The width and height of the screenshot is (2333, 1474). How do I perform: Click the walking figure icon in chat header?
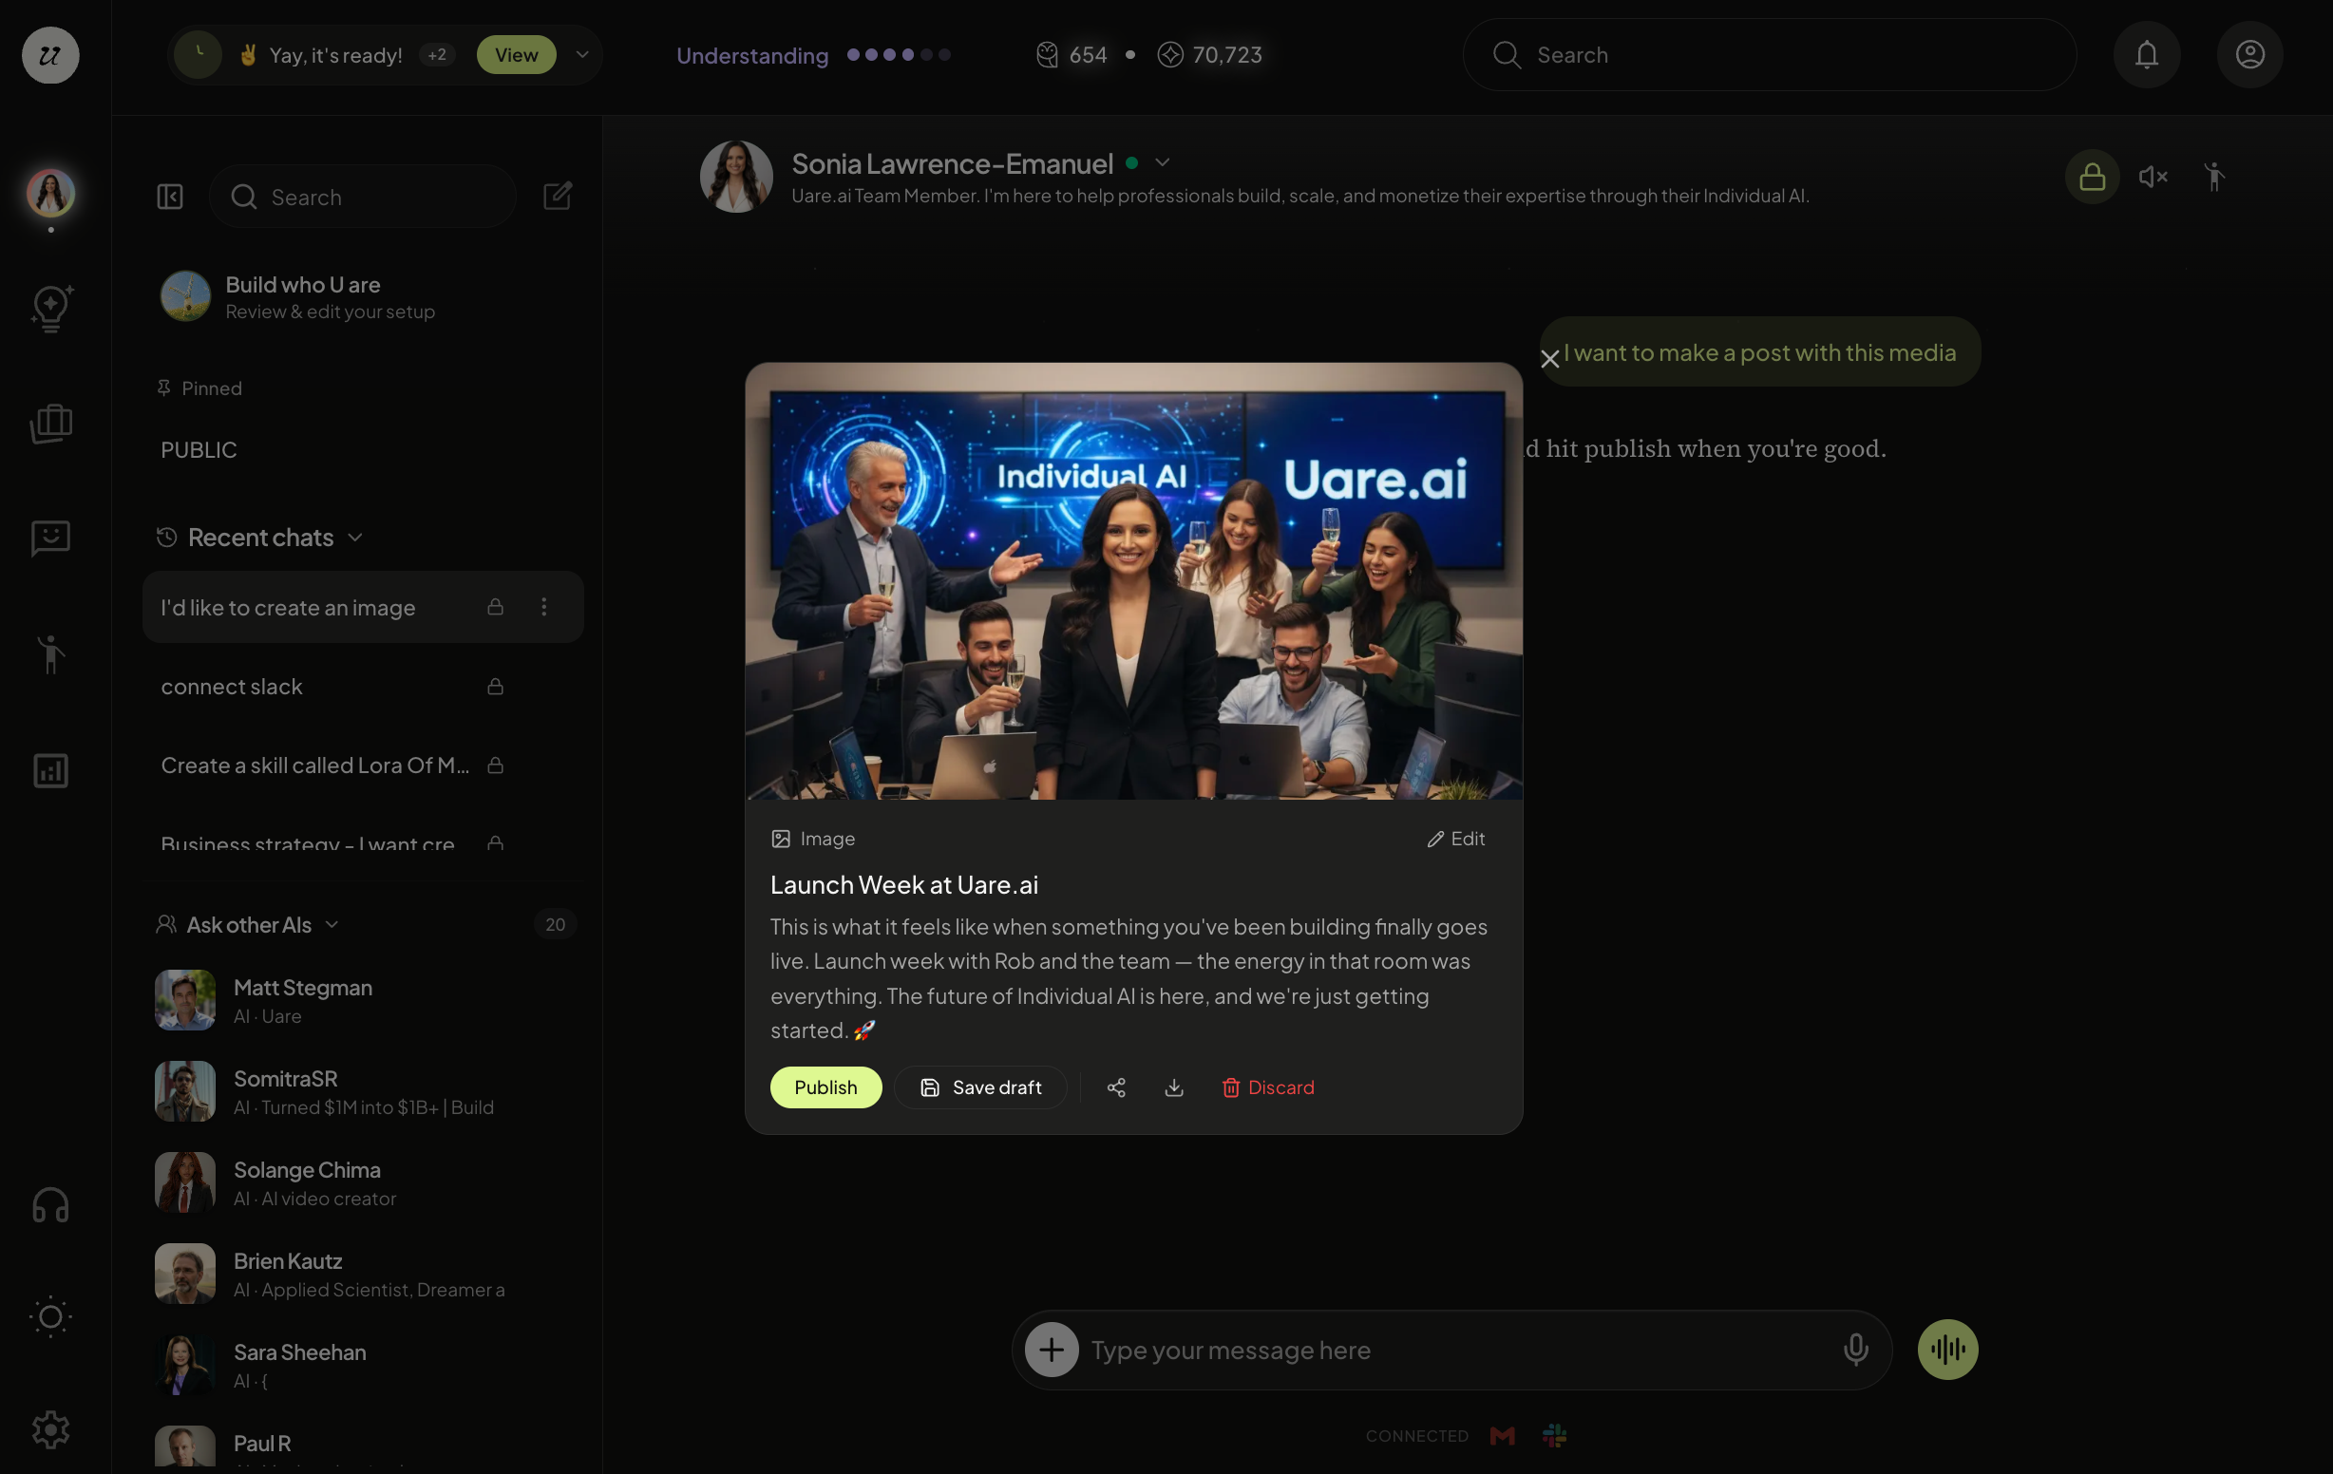click(x=2214, y=177)
